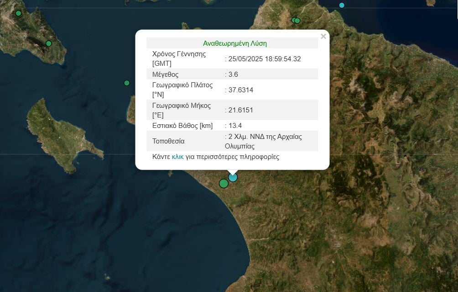Click the 'Γεωγραφικό Μήκος [°E]' label
Image resolution: width=458 pixels, height=292 pixels.
[x=182, y=110]
